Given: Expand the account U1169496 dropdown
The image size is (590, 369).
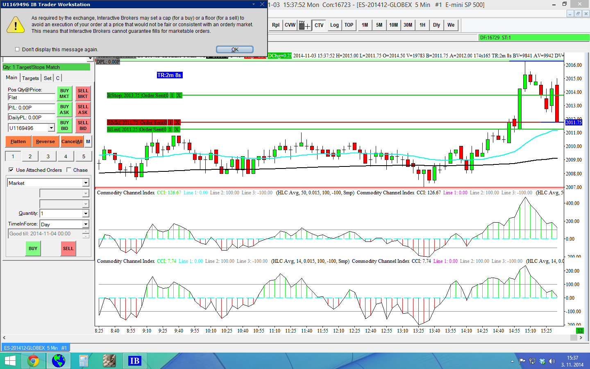Looking at the screenshot, I should 51,128.
